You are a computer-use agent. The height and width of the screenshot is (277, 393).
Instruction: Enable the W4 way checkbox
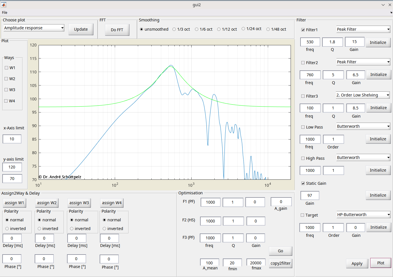coord(6,101)
